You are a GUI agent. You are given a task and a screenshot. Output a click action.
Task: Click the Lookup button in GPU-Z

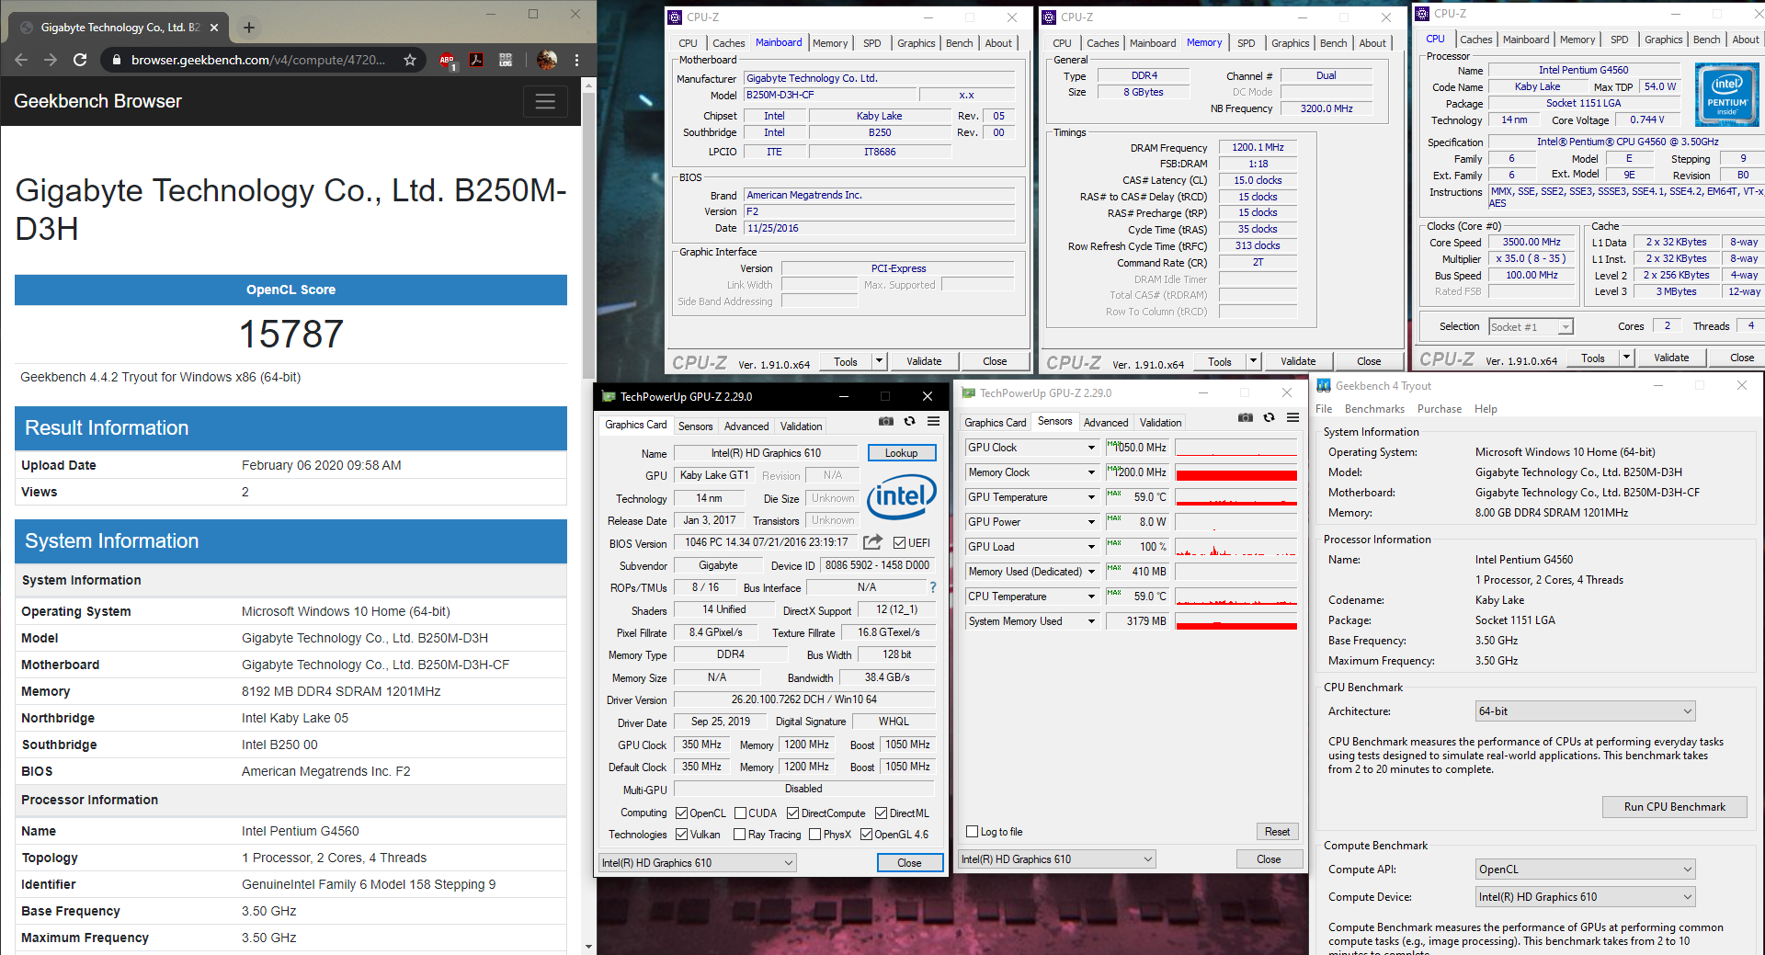901,453
